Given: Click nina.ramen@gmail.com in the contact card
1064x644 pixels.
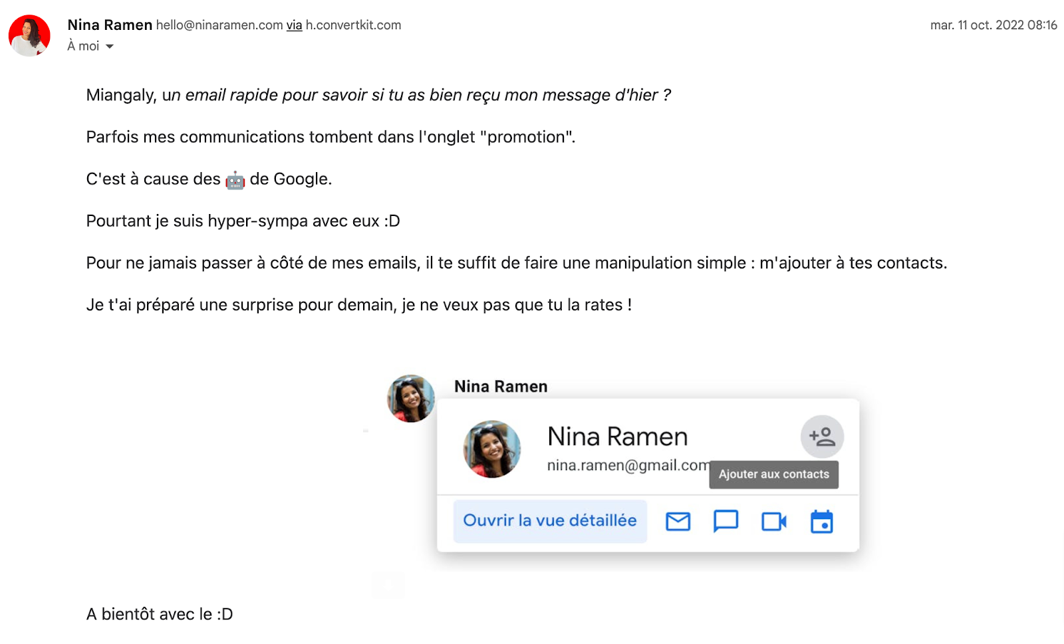Looking at the screenshot, I should point(627,465).
